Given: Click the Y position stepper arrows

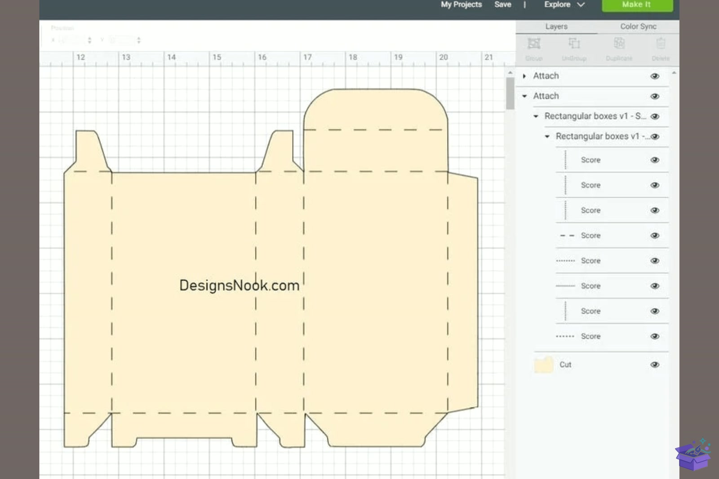Looking at the screenshot, I should [139, 40].
